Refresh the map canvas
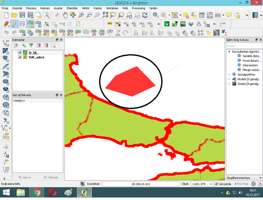 145,15
